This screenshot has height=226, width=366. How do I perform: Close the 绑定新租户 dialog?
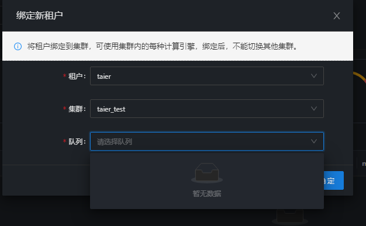pos(336,16)
